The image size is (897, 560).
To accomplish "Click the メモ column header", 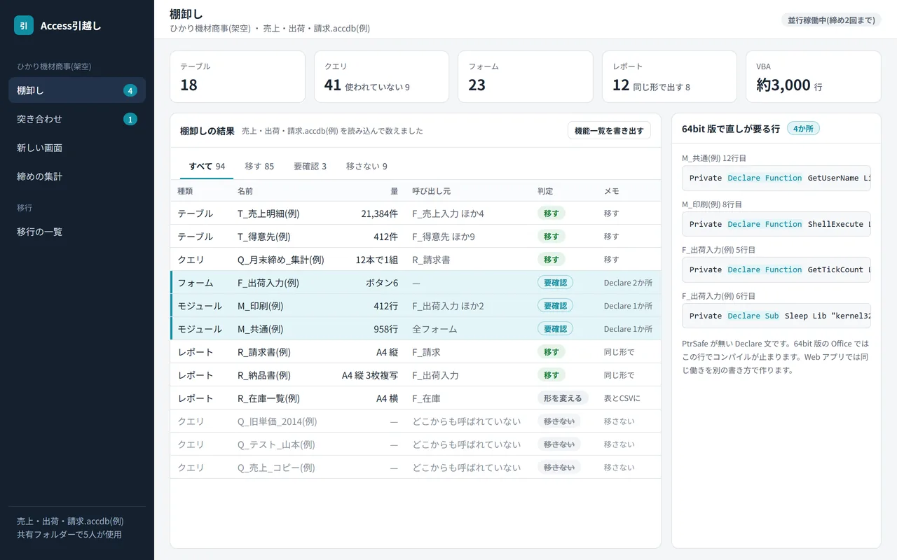I will click(x=611, y=191).
